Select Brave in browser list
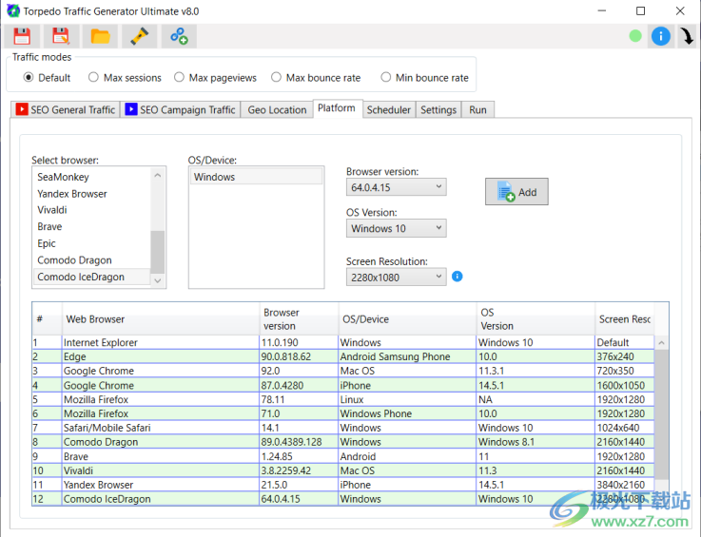 tap(92, 226)
